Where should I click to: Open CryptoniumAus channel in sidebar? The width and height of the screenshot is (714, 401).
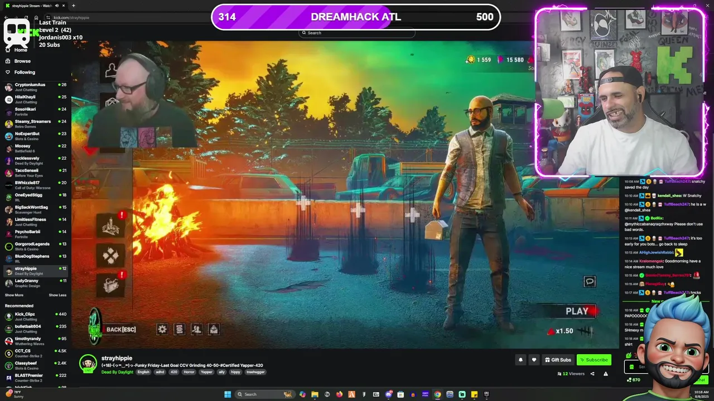36,87
